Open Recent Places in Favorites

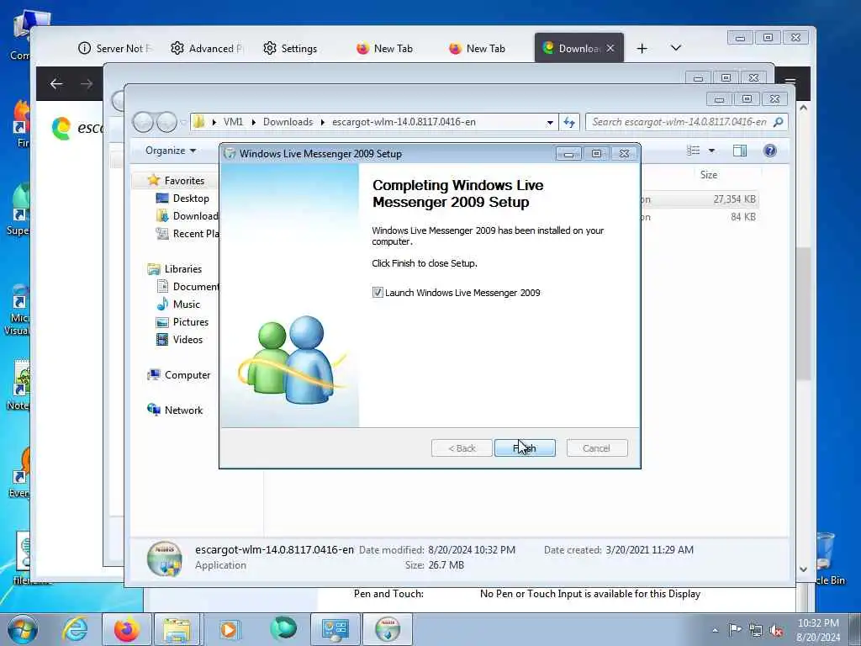click(187, 234)
